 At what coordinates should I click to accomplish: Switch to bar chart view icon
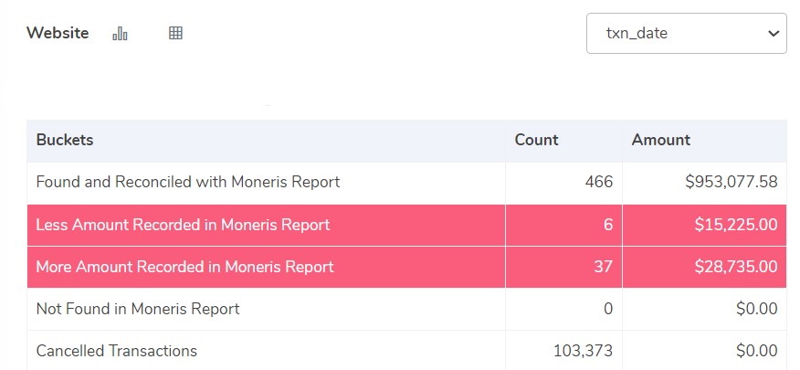[120, 34]
